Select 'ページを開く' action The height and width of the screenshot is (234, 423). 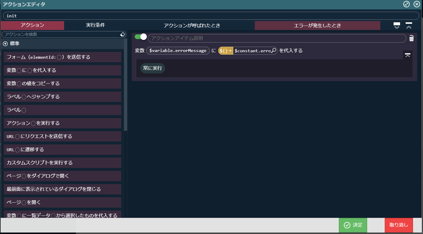coord(62,202)
